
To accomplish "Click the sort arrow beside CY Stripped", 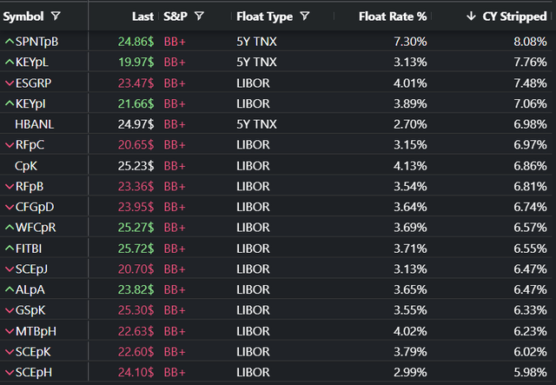I will pos(471,16).
